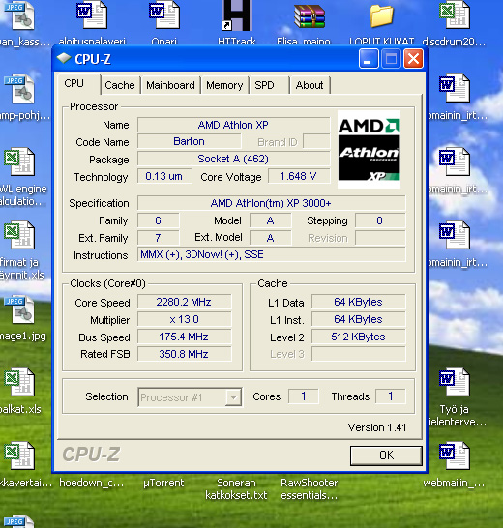This screenshot has height=528, width=503.
Task: Expand the Processor #1 selection dropdown
Action: [233, 397]
